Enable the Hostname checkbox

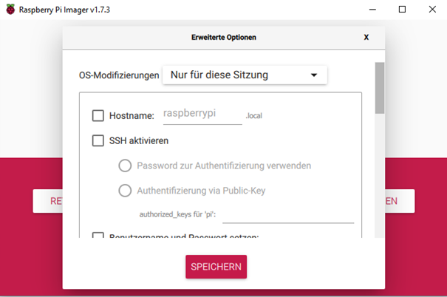(98, 116)
